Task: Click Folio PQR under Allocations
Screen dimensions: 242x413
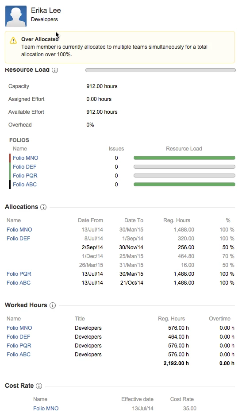Action: coord(19,274)
